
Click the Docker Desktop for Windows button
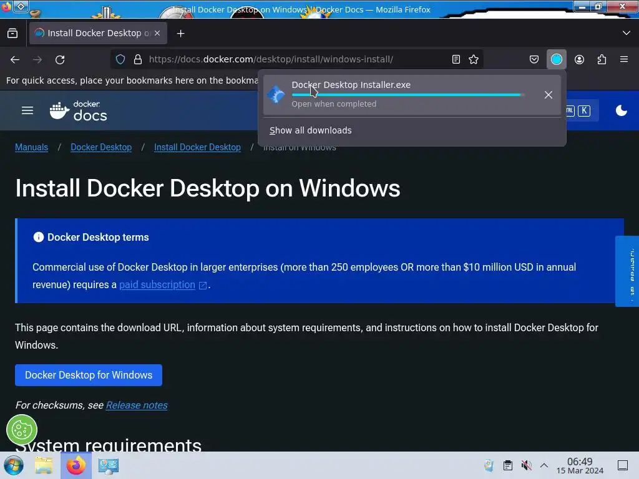click(x=89, y=375)
